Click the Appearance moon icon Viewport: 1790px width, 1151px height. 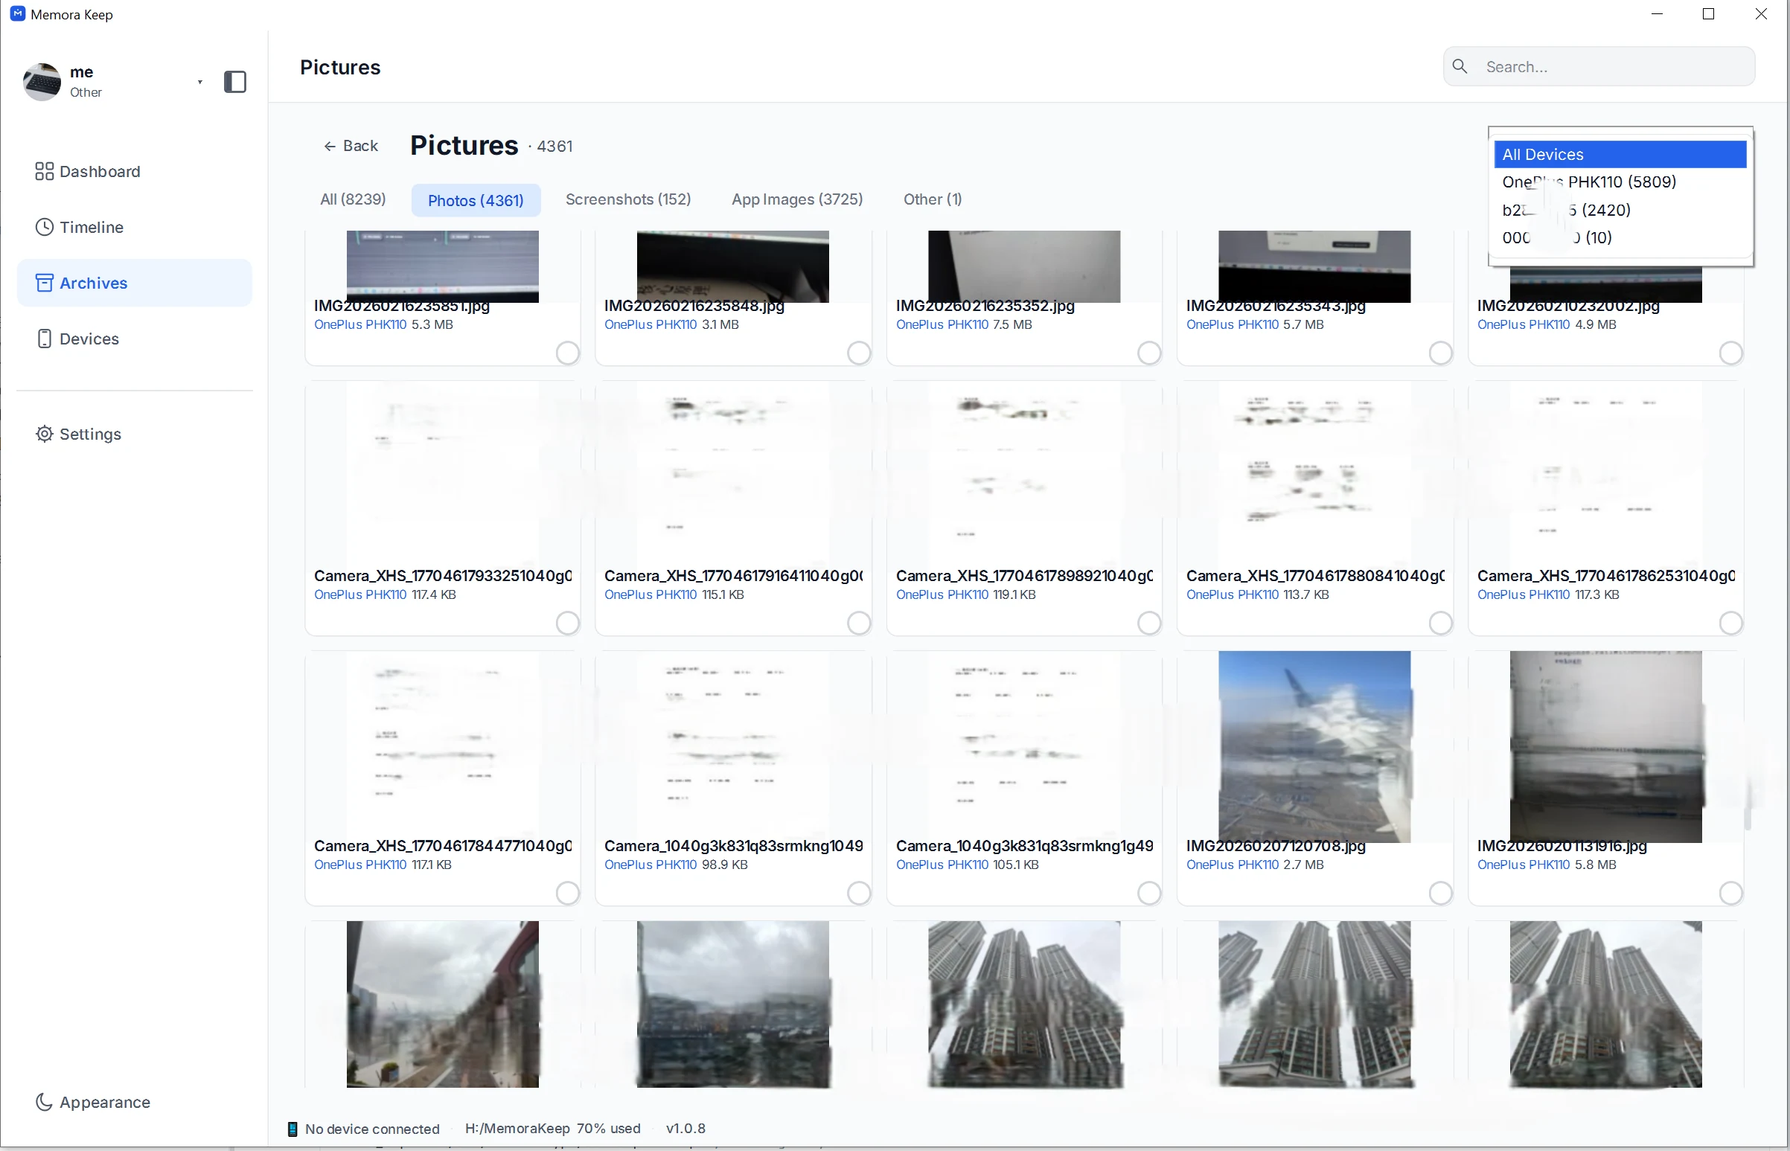click(44, 1102)
